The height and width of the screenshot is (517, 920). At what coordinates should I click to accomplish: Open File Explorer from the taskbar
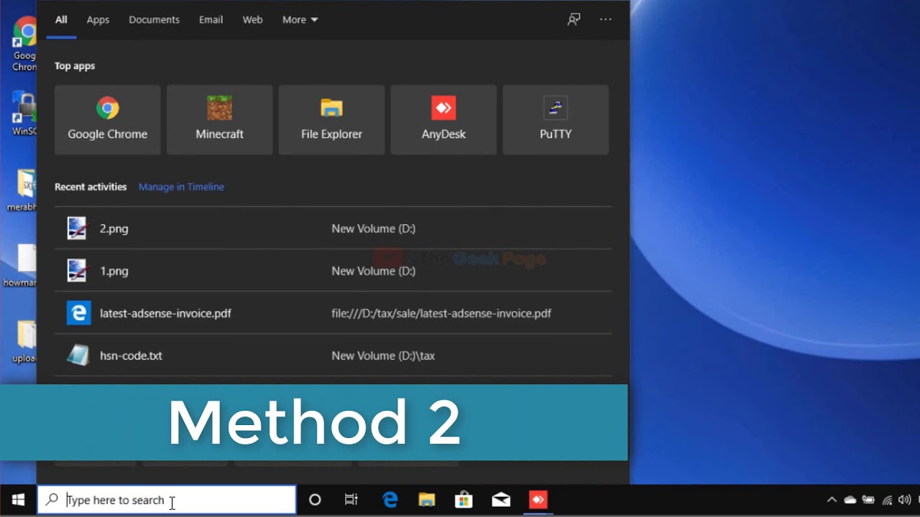click(427, 500)
